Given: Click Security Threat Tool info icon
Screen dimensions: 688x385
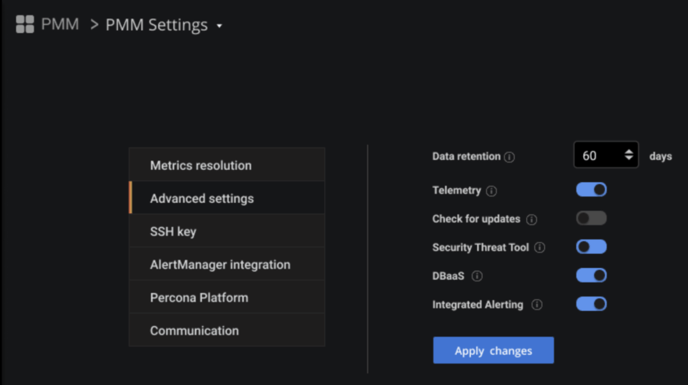Looking at the screenshot, I should (x=540, y=247).
